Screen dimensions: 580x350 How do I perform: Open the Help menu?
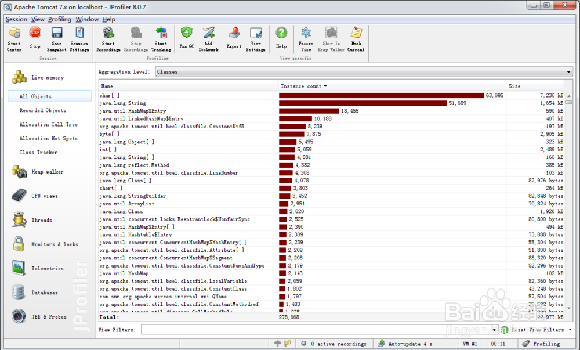coord(109,19)
